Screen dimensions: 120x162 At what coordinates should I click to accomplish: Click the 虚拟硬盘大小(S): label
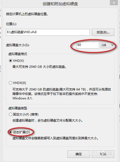[x=18, y=45]
